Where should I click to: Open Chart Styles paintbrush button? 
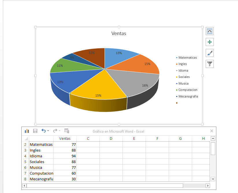pos(210,53)
